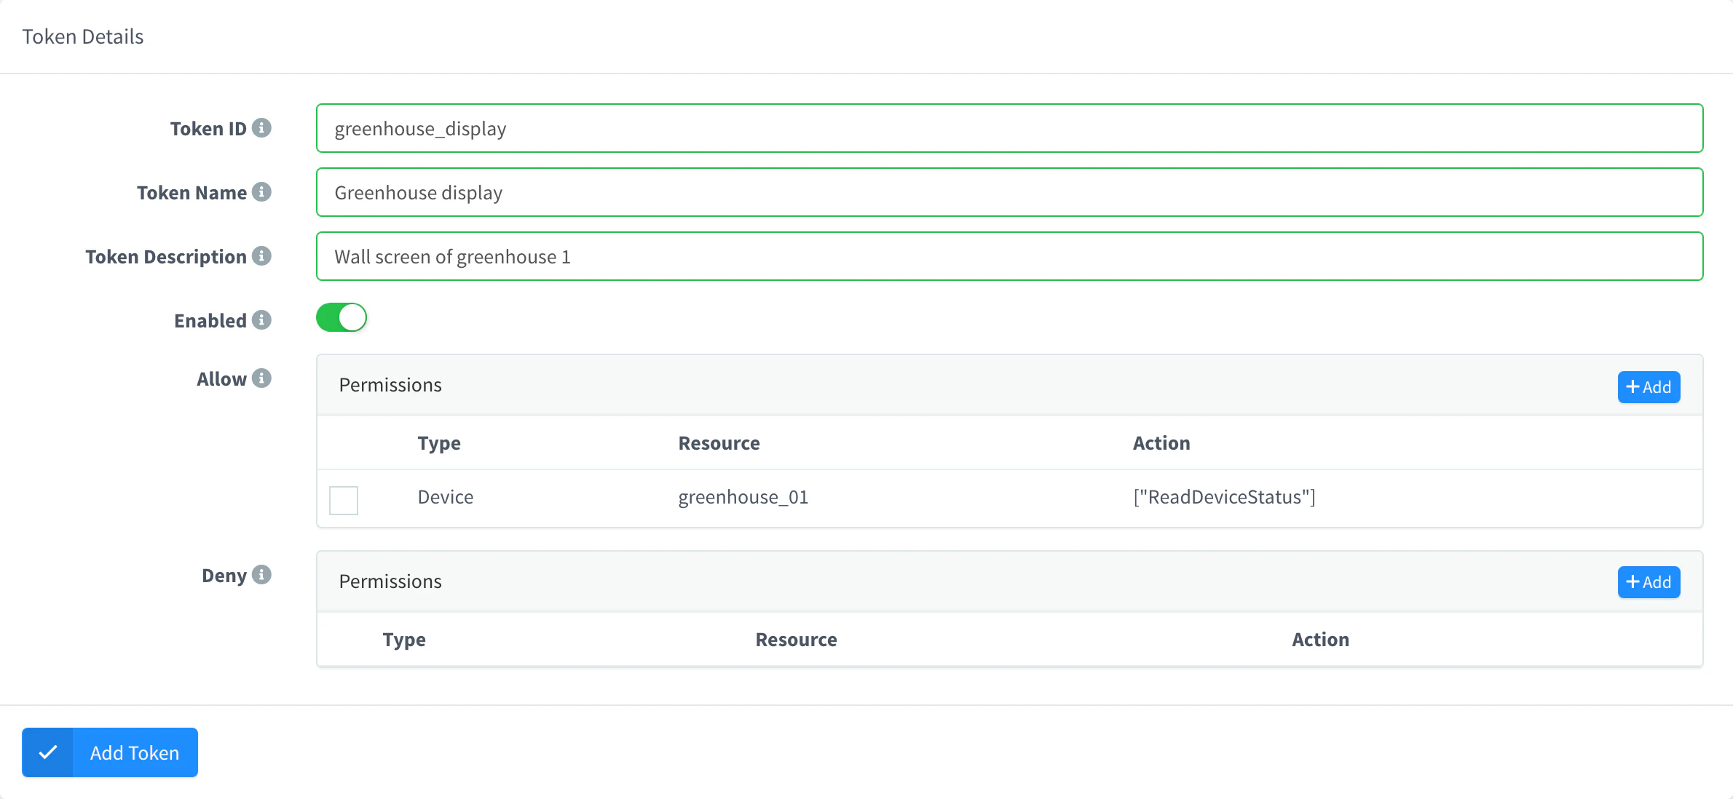
Task: Add a new Deny permission
Action: click(1649, 582)
